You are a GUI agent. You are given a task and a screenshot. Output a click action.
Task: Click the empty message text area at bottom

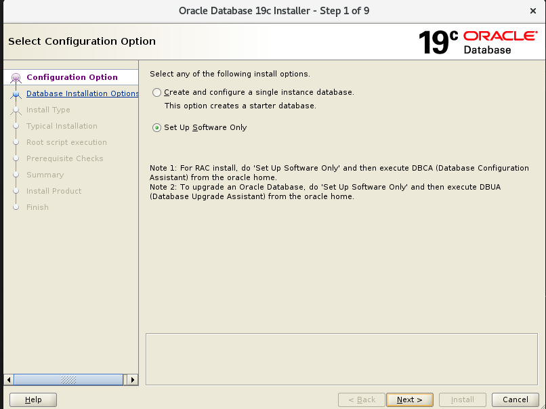tap(341, 359)
